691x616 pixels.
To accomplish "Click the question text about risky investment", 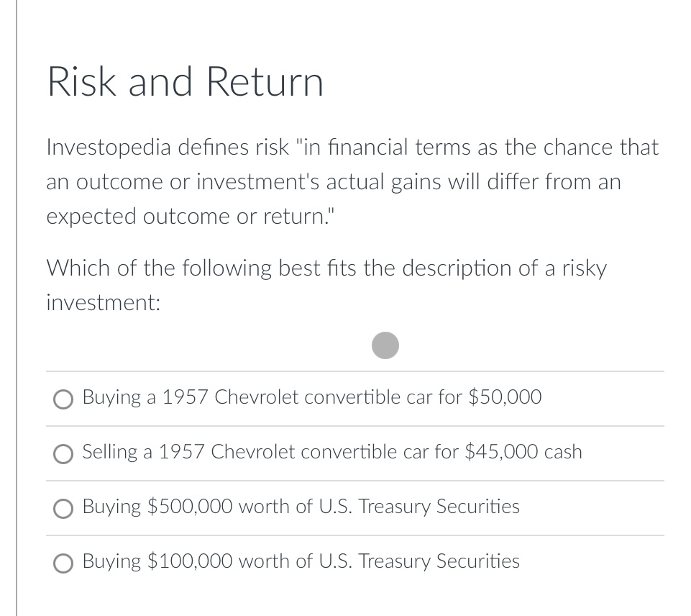I will click(x=324, y=285).
